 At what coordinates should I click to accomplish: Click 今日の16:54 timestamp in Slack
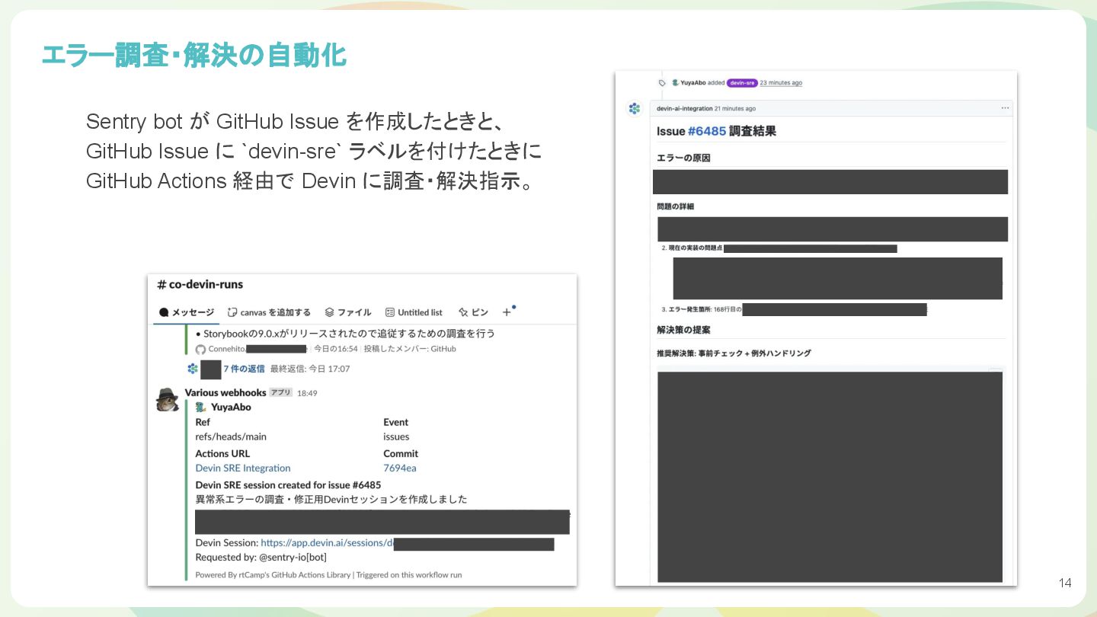point(336,349)
